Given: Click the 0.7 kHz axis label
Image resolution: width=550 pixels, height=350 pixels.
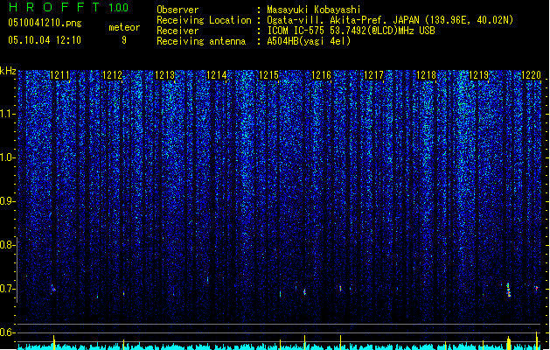Looking at the screenshot, I should pyautogui.click(x=7, y=289).
